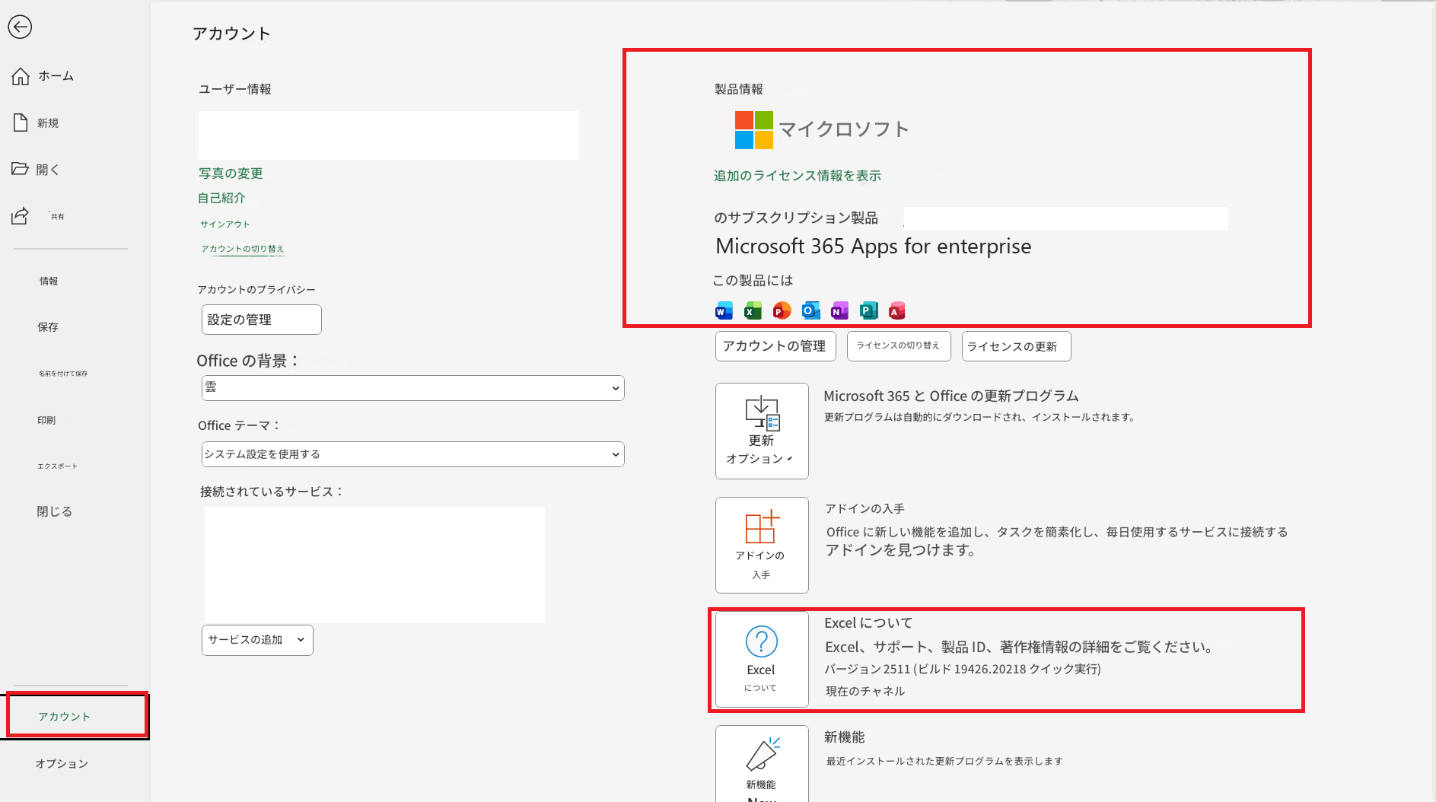Viewport: 1436px width, 802px height.
Task: Click the ライセンスの更新 button
Action: [x=1016, y=346]
